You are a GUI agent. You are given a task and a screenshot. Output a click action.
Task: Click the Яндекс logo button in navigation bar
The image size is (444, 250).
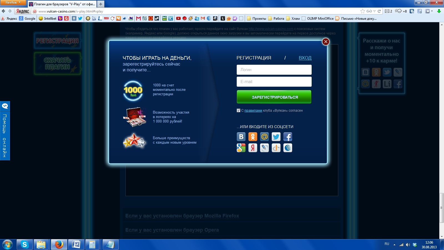click(x=23, y=11)
